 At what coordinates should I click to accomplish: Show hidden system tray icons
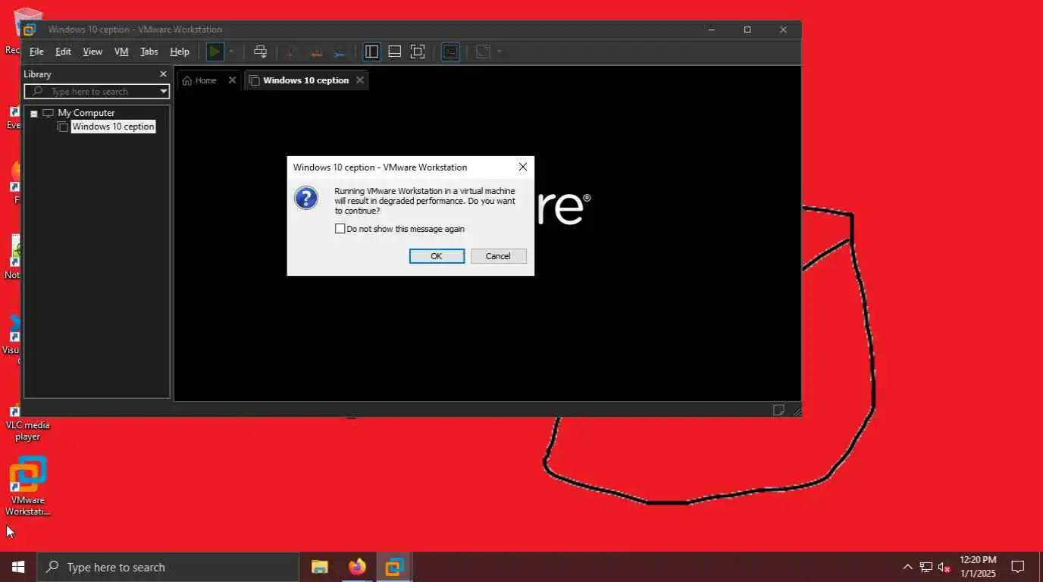(x=907, y=567)
